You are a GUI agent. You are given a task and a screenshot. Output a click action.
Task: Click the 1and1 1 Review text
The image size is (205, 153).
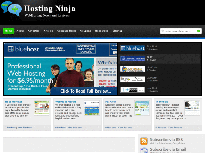[152, 58]
